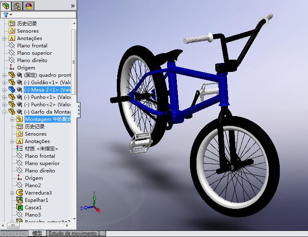308x237 pixels.
Task: Select the nested Plano superior icon
Action: 20,163
